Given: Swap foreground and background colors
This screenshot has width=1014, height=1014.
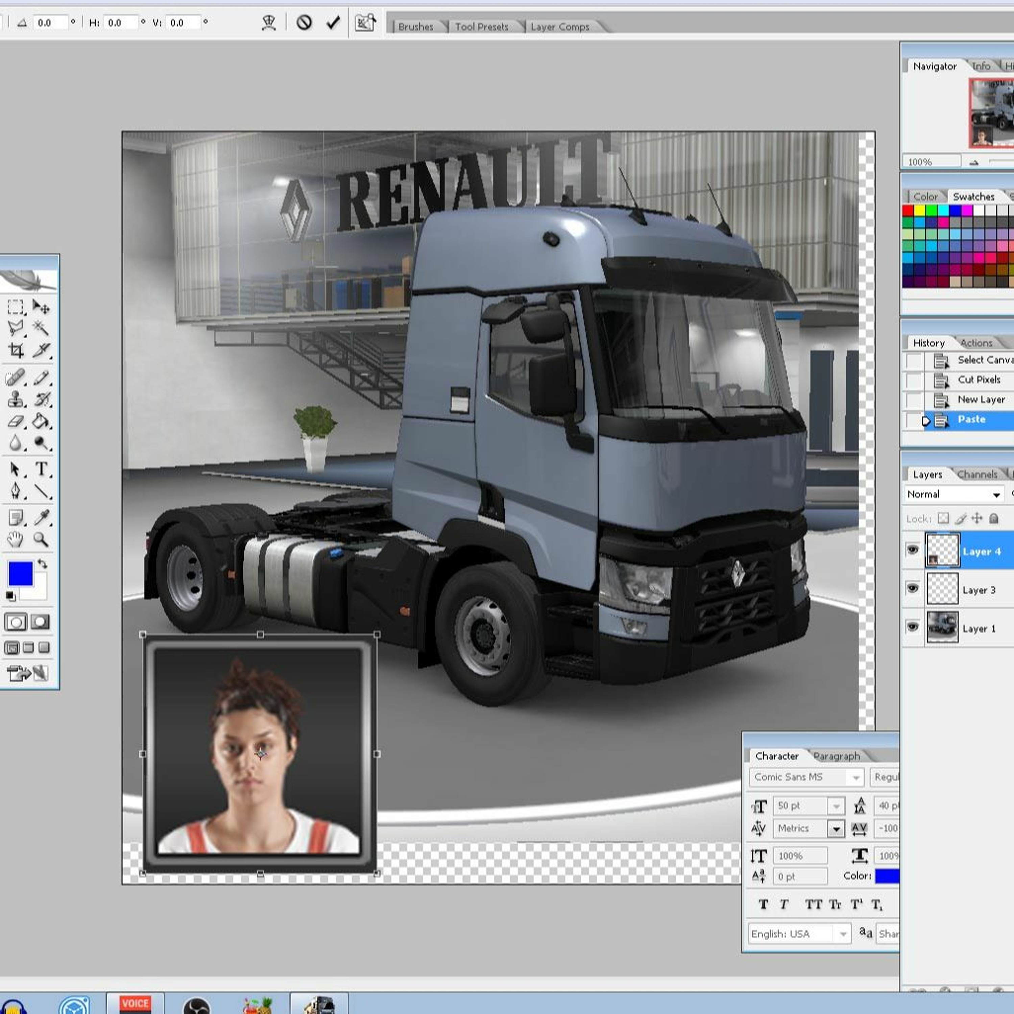Looking at the screenshot, I should 43,565.
